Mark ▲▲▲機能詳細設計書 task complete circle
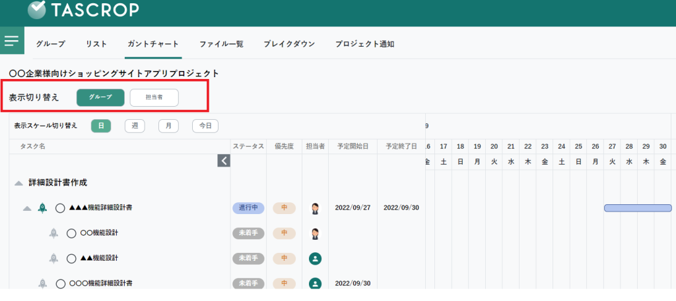Image resolution: width=676 pixels, height=301 pixels. 60,208
